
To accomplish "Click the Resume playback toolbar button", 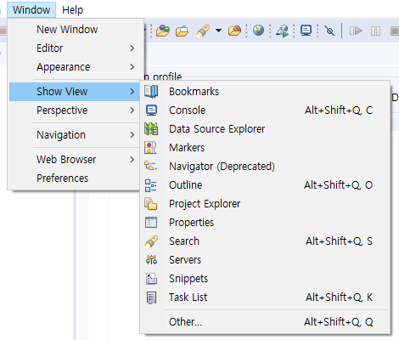I will [356, 31].
